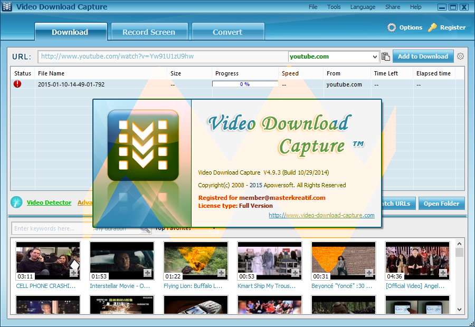Image resolution: width=475 pixels, height=327 pixels.
Task: Click the Video Detector round icon
Action: [16, 202]
